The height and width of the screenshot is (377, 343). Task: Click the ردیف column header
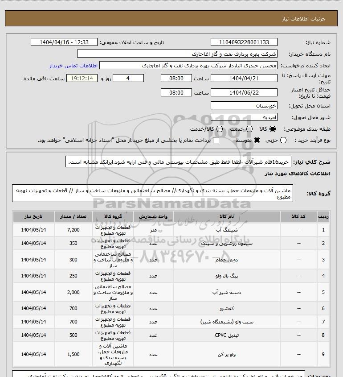[323, 217]
